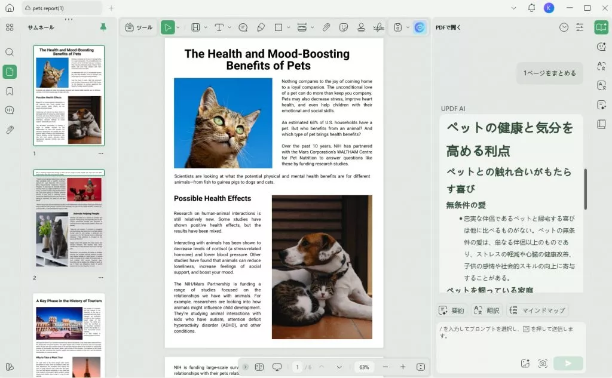
Task: Open the bookmarks panel
Action: point(10,91)
